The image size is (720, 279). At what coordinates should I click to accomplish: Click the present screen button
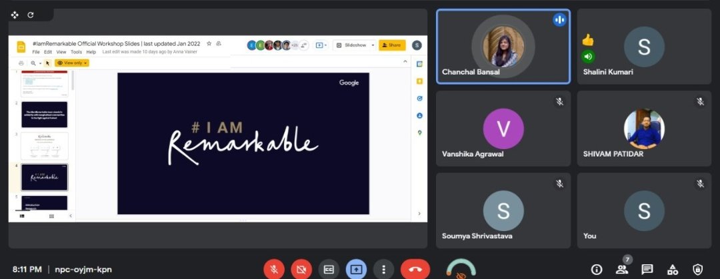tap(356, 270)
